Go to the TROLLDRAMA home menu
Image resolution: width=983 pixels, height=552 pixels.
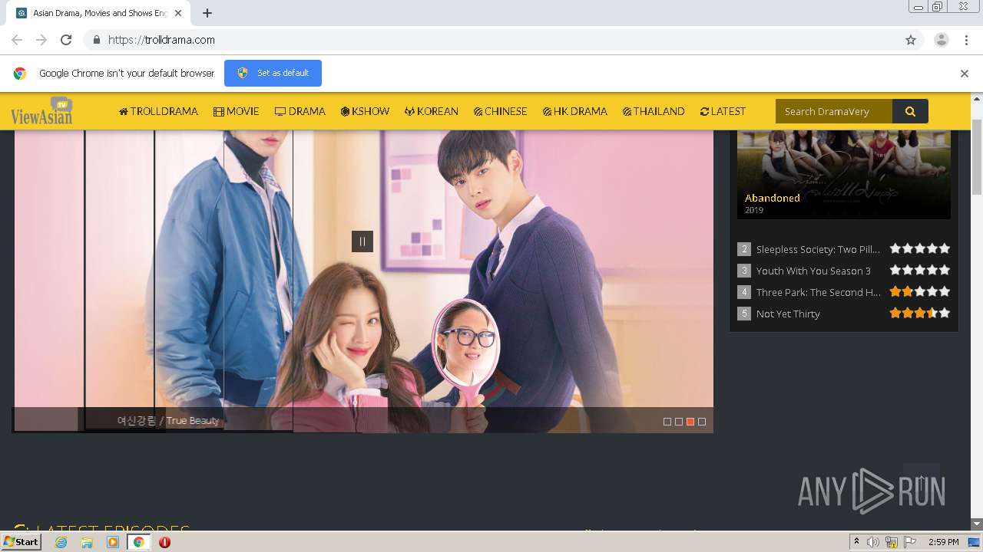click(158, 111)
